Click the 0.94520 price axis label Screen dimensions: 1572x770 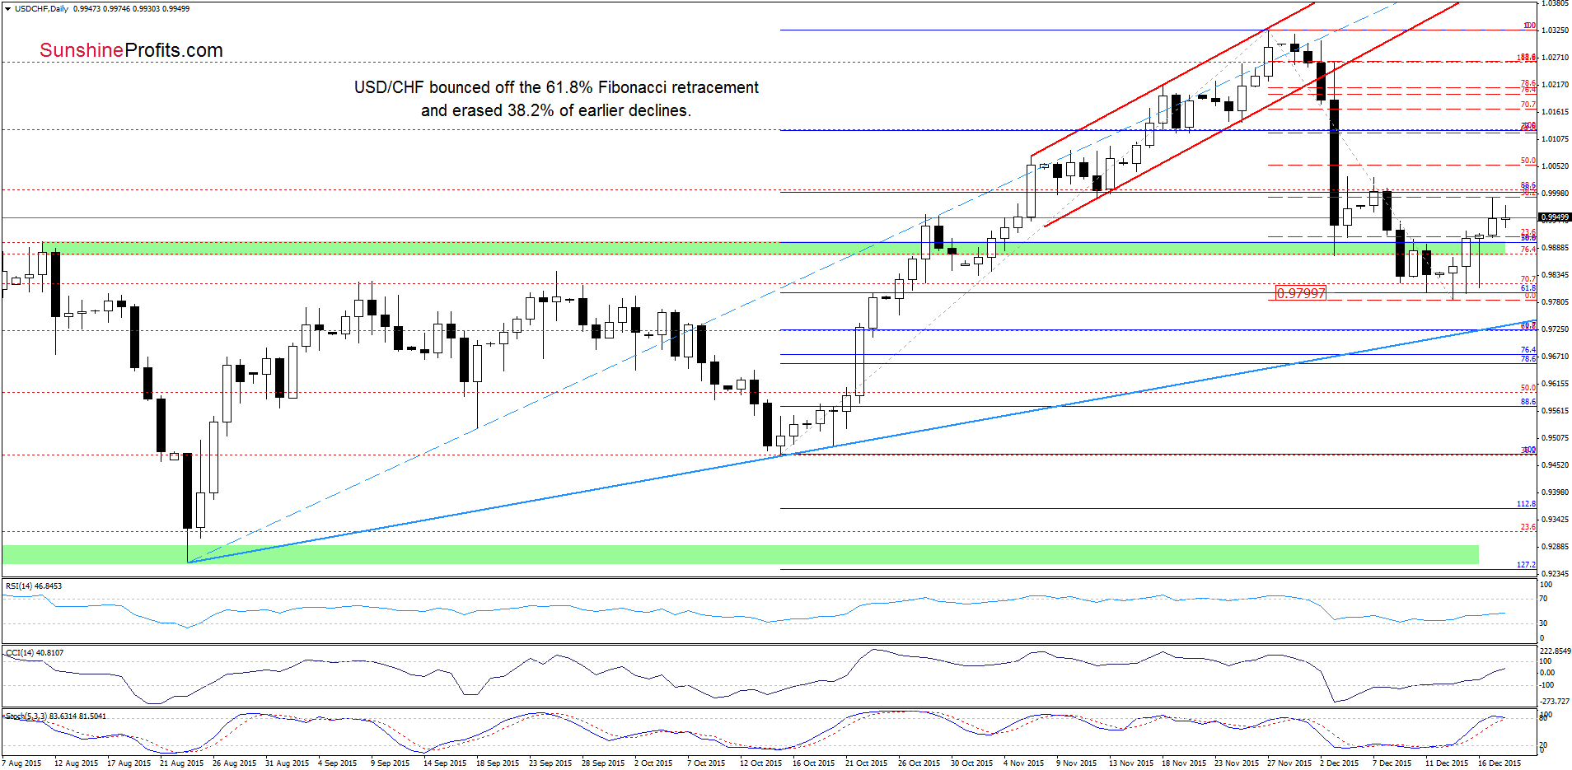pos(1555,464)
